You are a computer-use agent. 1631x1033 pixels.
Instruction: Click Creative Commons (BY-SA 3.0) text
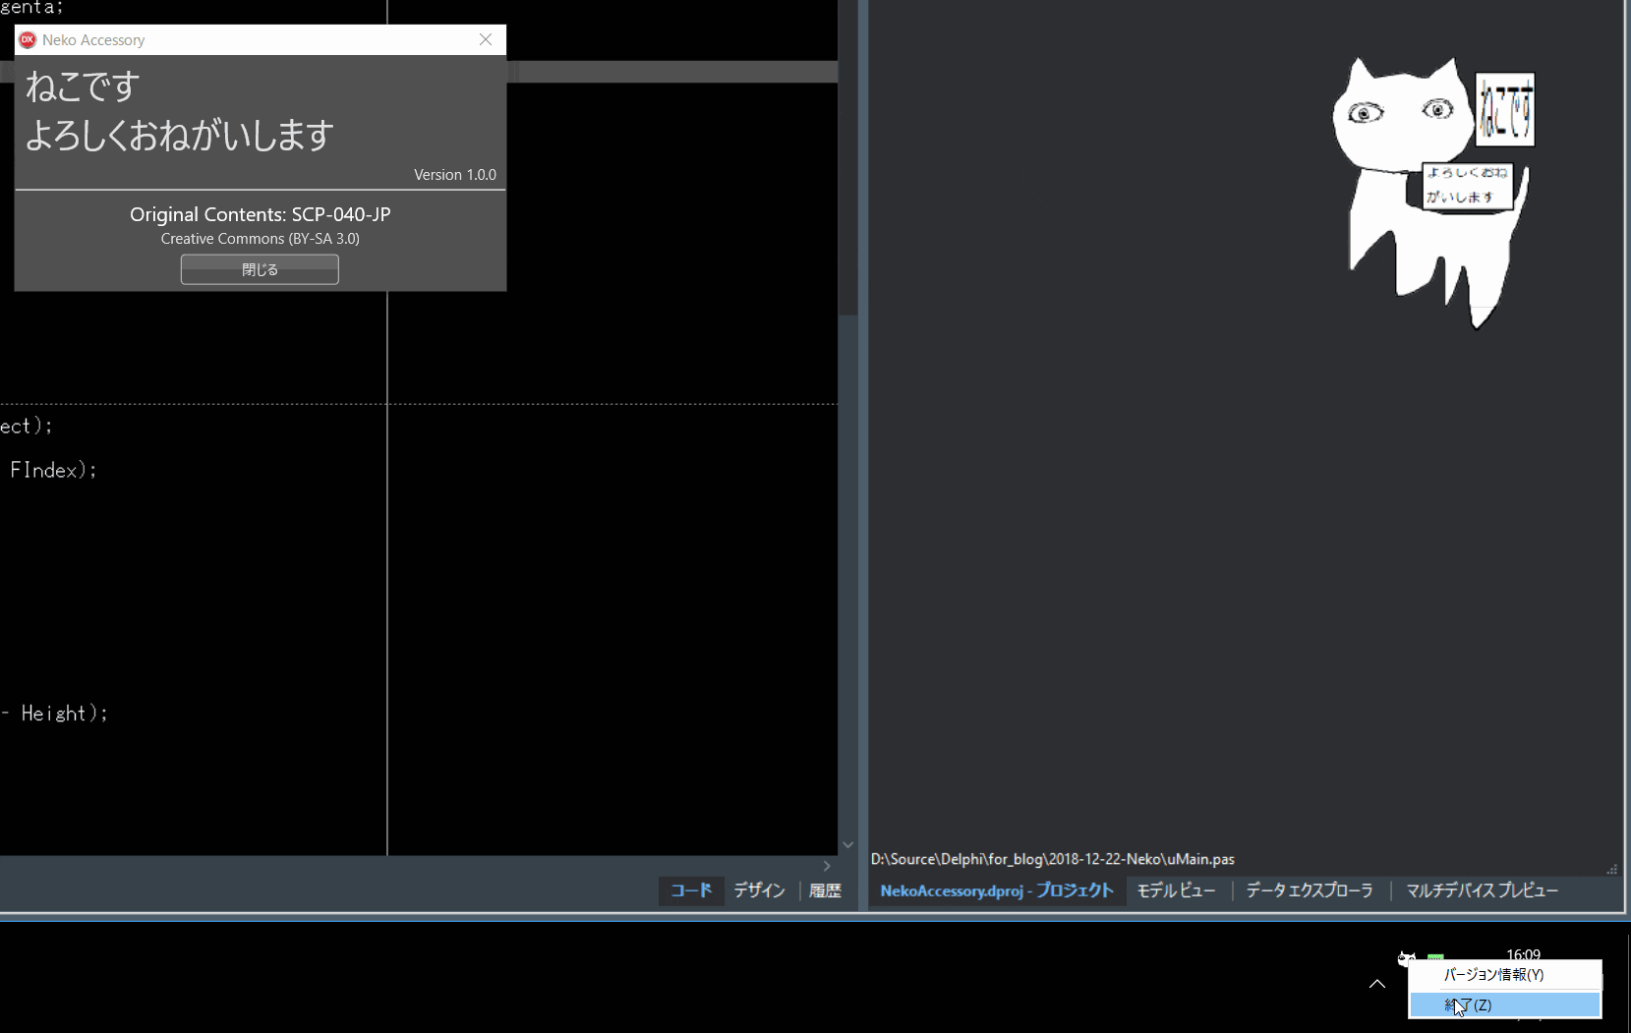[x=261, y=239]
